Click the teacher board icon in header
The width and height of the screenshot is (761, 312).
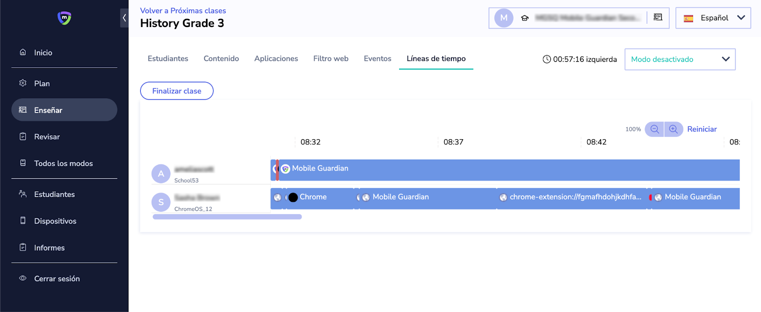(x=658, y=18)
